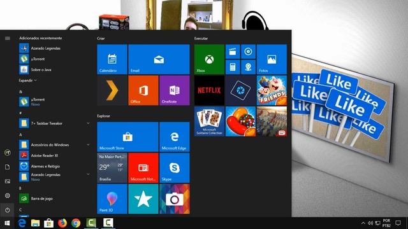Launch the Skype tile
The image size is (408, 229).
click(175, 168)
